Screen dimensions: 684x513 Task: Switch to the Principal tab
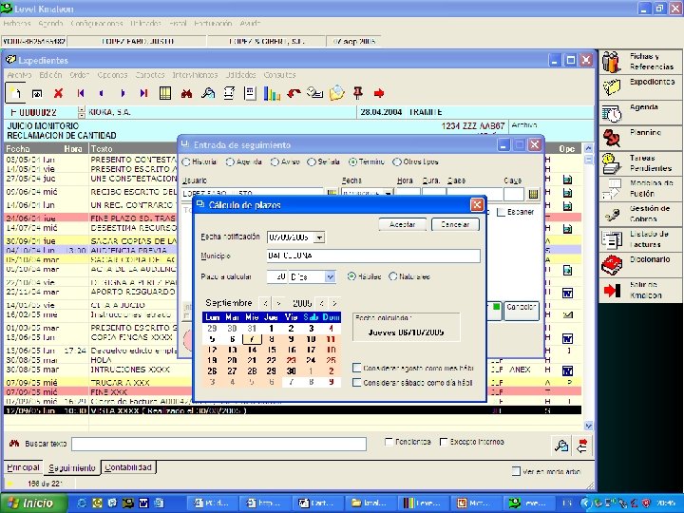pyautogui.click(x=23, y=467)
